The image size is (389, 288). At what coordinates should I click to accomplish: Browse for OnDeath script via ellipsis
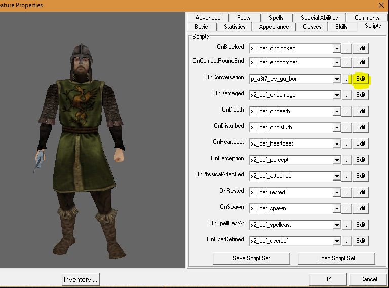[346, 111]
